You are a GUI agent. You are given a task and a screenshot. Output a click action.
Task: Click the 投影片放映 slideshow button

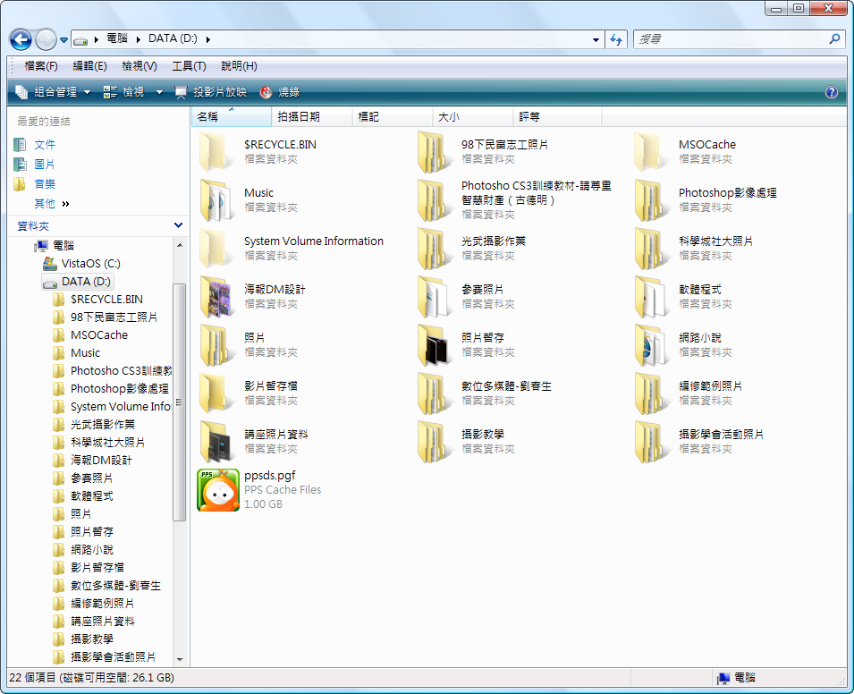[x=211, y=92]
